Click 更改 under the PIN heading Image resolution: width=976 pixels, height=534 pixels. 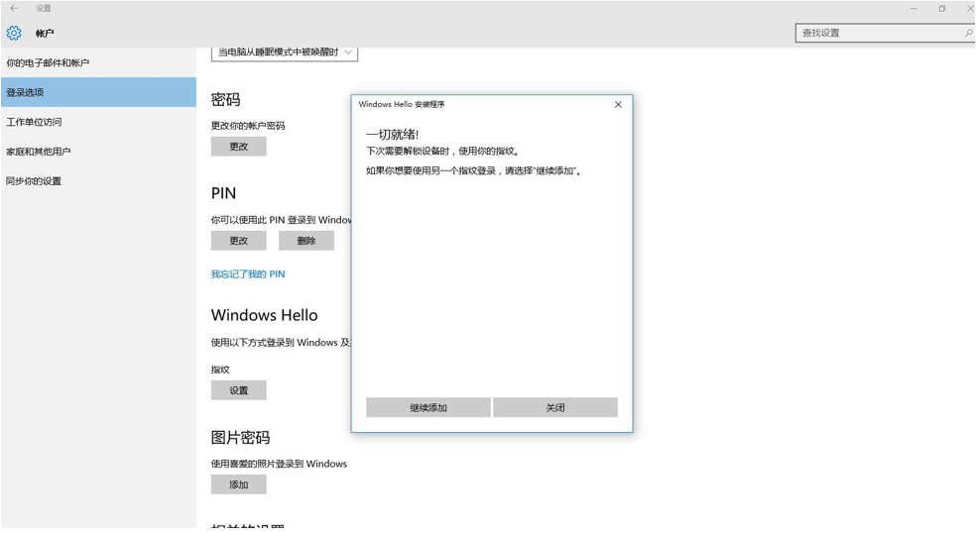click(x=239, y=241)
